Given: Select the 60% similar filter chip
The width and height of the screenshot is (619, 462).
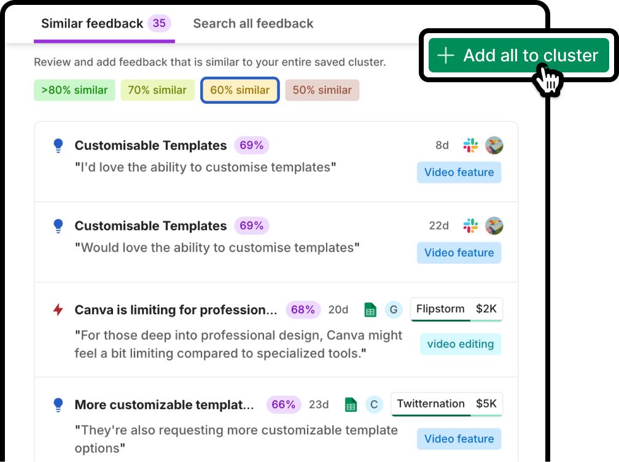Looking at the screenshot, I should pos(240,90).
